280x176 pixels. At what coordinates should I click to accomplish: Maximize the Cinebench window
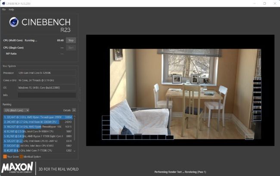(x=264, y=3)
